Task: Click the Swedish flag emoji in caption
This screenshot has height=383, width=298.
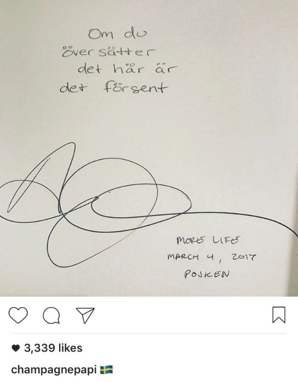Action: point(107,370)
